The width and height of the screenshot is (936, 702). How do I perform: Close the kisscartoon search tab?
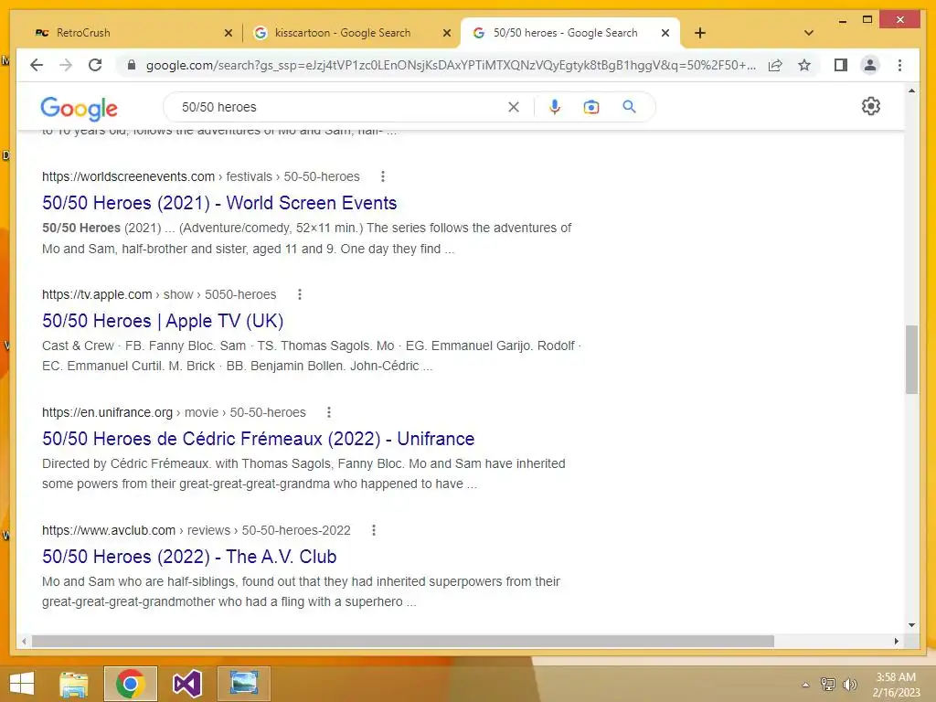[x=446, y=34]
